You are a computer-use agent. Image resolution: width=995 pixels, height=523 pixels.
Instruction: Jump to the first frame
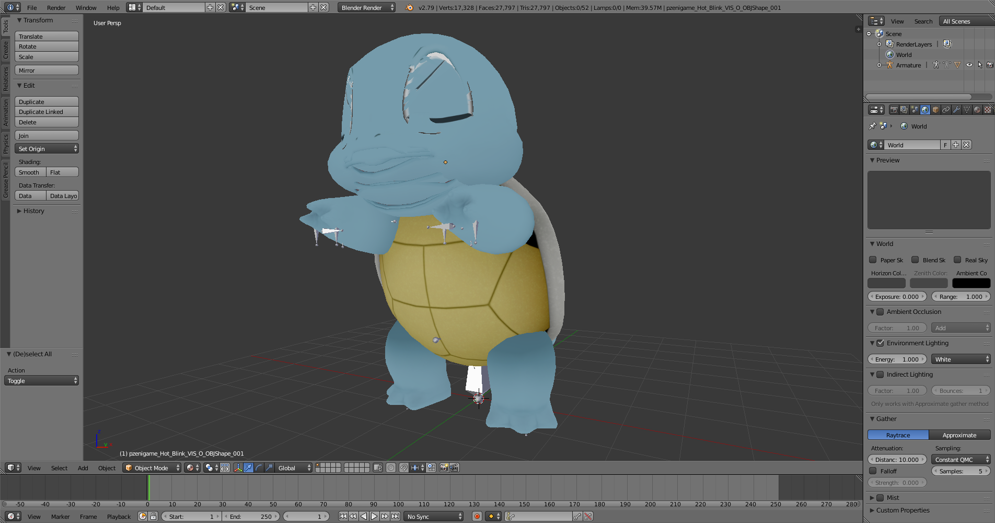(x=343, y=516)
